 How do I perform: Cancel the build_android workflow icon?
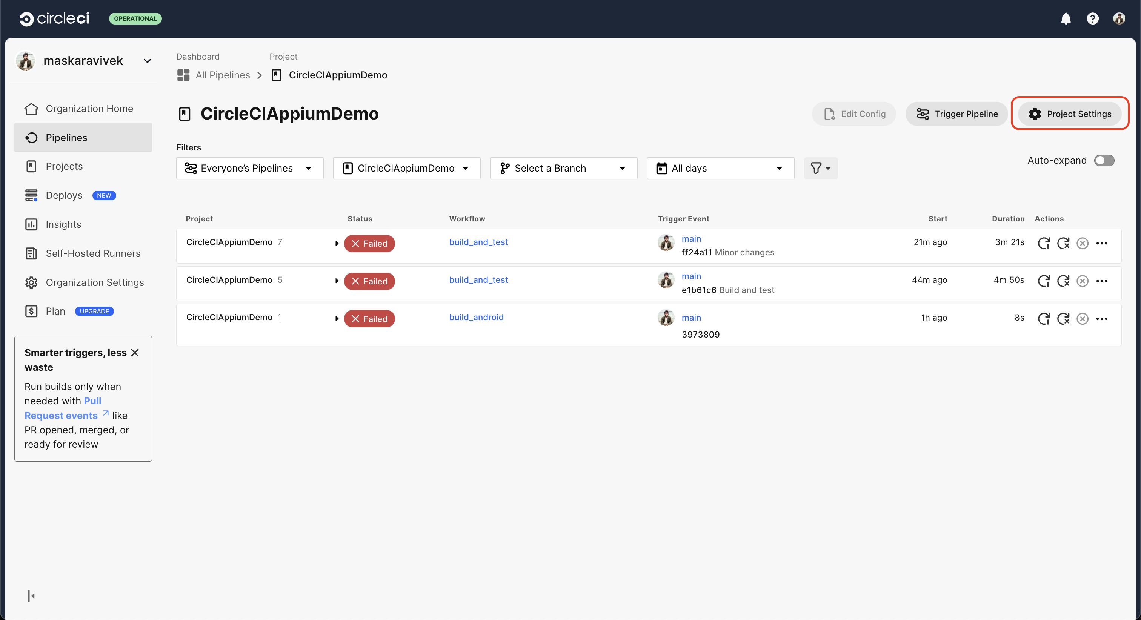point(1083,318)
